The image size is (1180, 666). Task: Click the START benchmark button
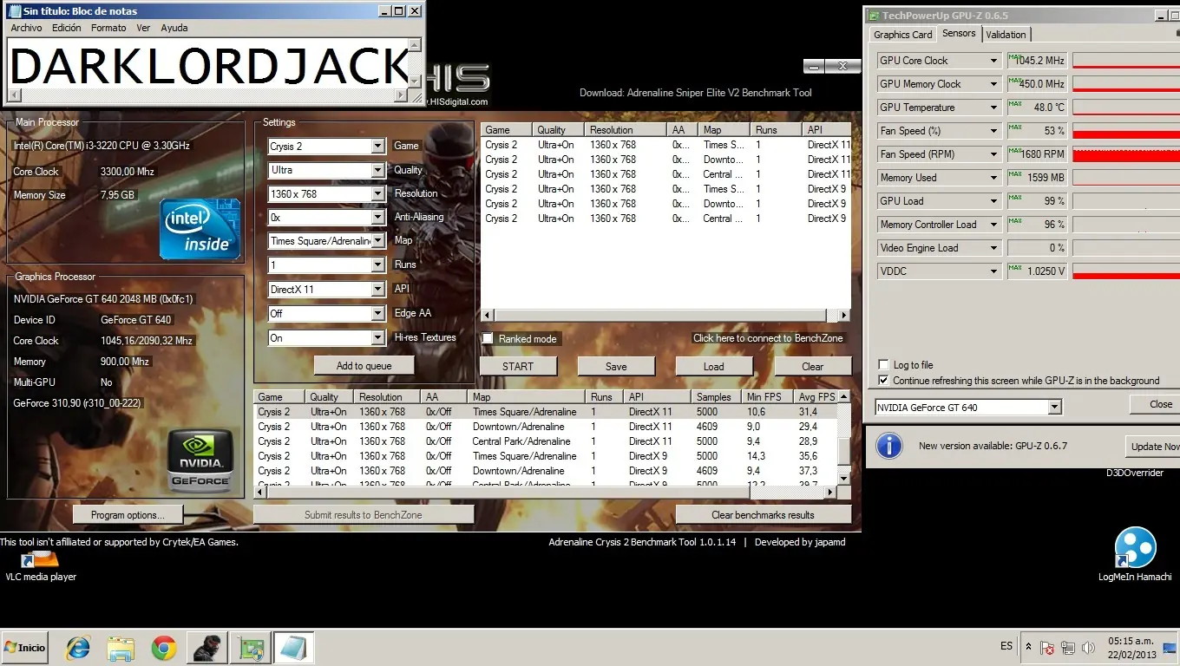tap(518, 367)
